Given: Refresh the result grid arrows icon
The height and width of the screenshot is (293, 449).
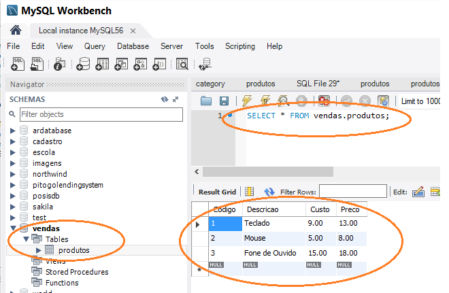Looking at the screenshot, I should pyautogui.click(x=269, y=192).
